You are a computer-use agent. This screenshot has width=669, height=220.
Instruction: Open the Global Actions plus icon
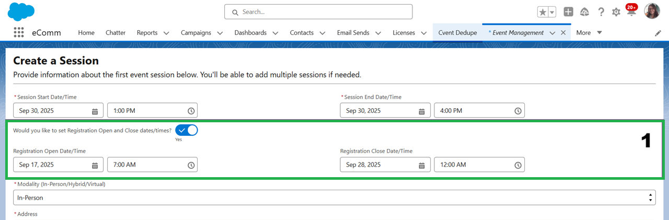(x=569, y=12)
